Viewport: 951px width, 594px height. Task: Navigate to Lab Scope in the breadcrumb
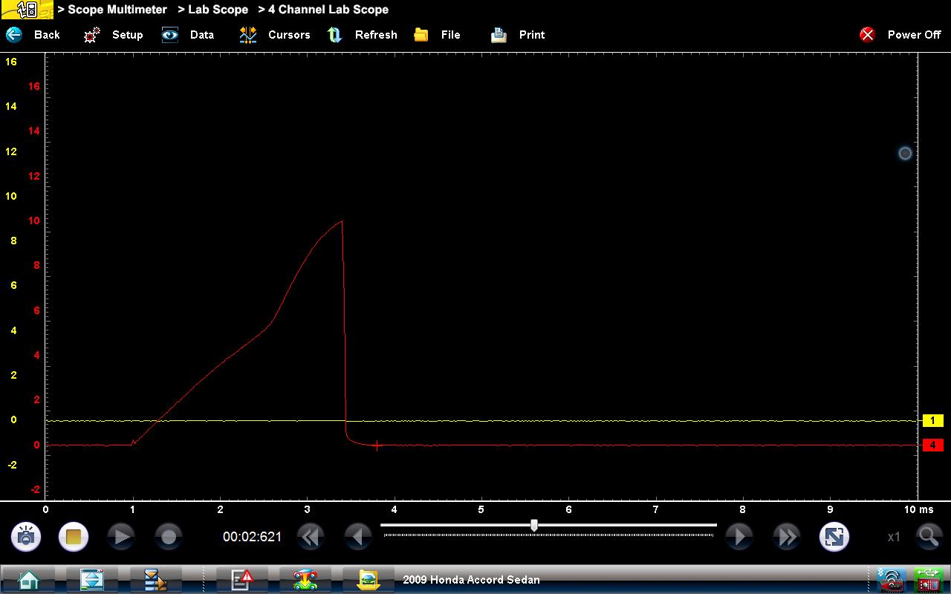(218, 10)
